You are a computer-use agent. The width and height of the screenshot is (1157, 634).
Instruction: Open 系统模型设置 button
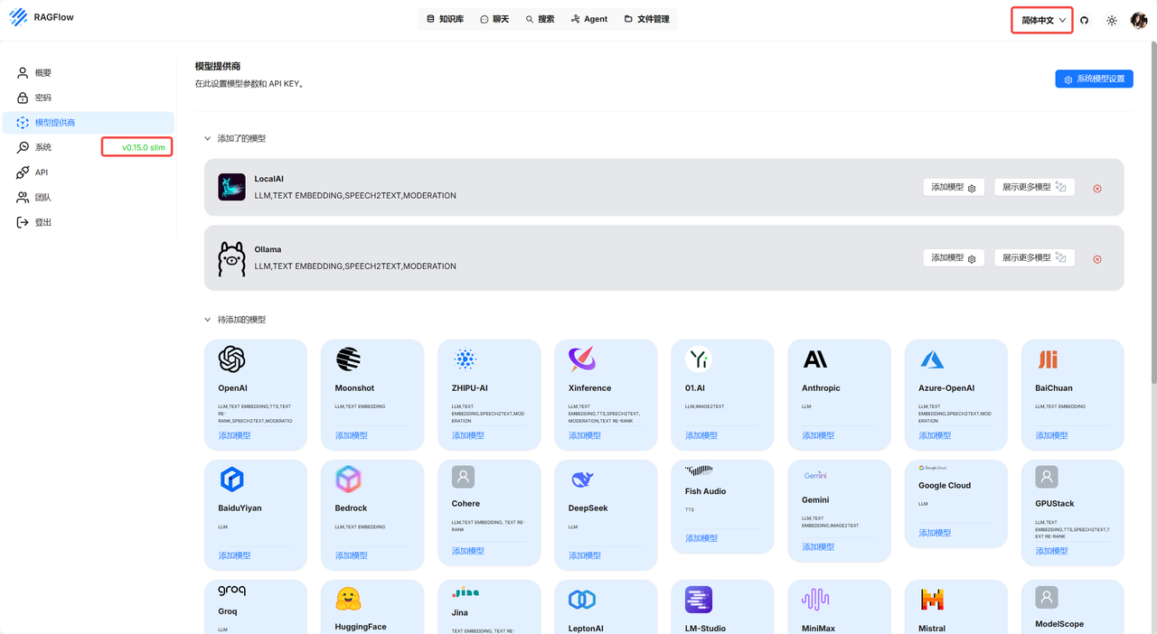(1094, 79)
